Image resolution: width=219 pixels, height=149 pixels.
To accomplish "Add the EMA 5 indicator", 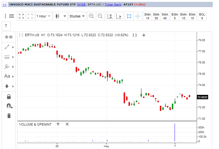I will [x=175, y=16].
